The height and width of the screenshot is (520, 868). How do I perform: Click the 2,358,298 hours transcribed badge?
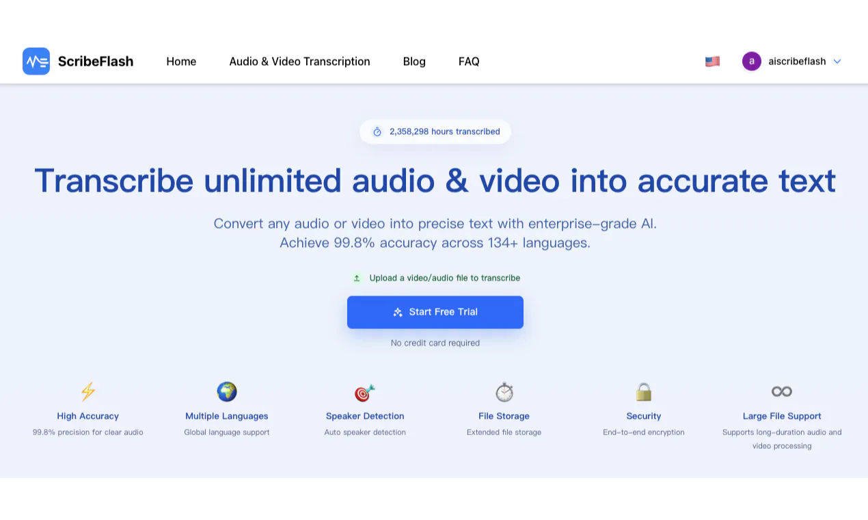(435, 131)
